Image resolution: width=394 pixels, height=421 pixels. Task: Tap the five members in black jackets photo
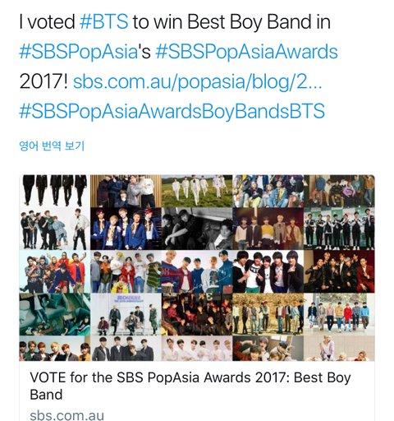tap(268, 271)
